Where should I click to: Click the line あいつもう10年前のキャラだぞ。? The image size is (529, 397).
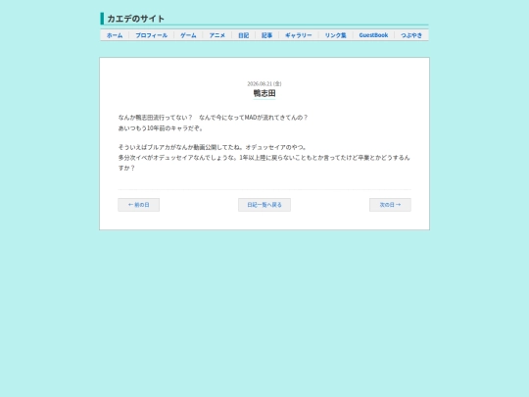coord(161,128)
